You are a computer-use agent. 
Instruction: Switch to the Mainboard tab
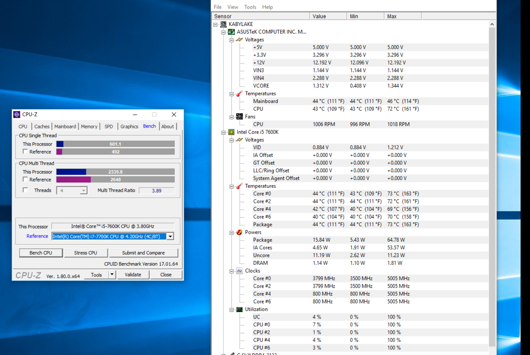click(x=65, y=126)
